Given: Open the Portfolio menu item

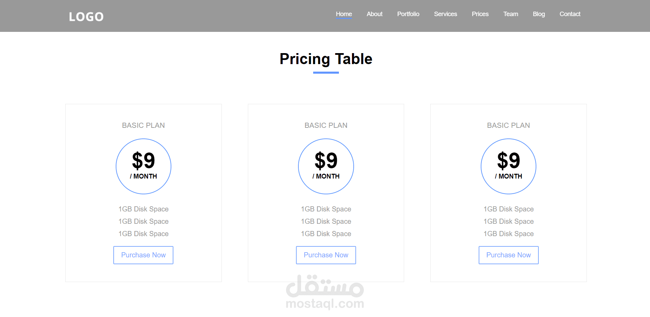Looking at the screenshot, I should (408, 14).
